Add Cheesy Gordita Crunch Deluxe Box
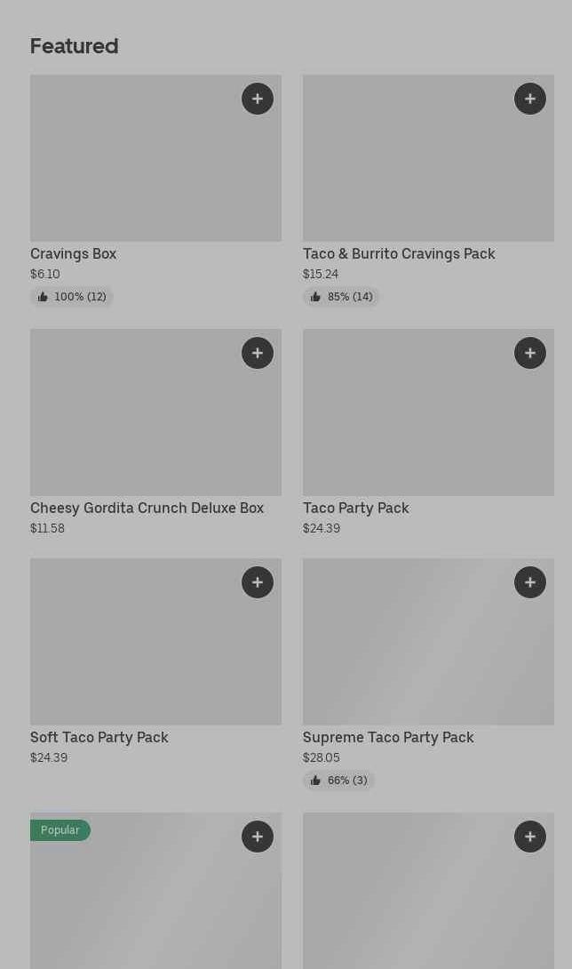Screen dimensions: 572x969 coord(258,353)
